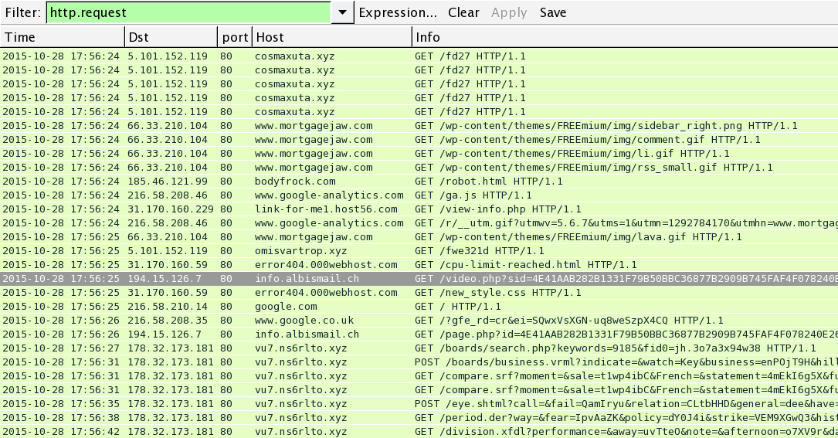Image resolution: width=838 pixels, height=438 pixels.
Task: Select the /img/li.gif request row
Action: point(419,154)
